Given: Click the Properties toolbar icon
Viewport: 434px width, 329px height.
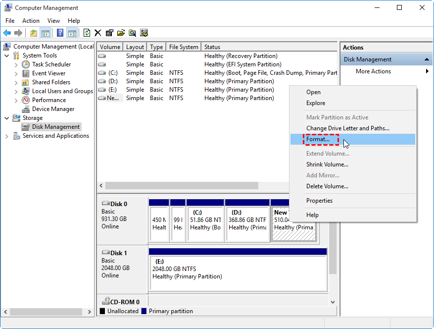Looking at the screenshot, I should tap(109, 33).
